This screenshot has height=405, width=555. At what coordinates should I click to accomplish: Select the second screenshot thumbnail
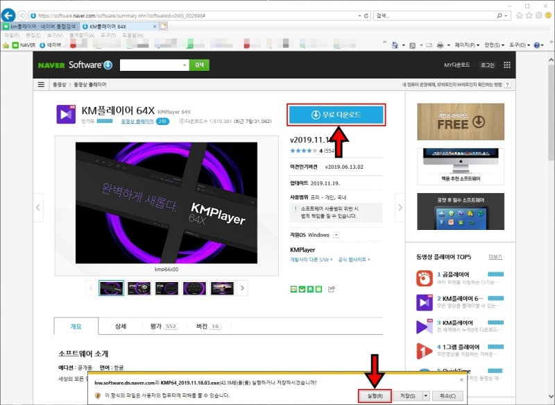click(x=139, y=288)
